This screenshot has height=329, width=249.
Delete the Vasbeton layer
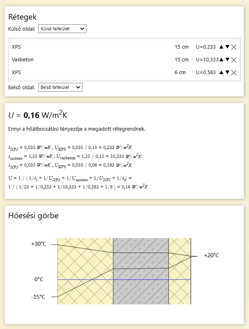tap(234, 60)
